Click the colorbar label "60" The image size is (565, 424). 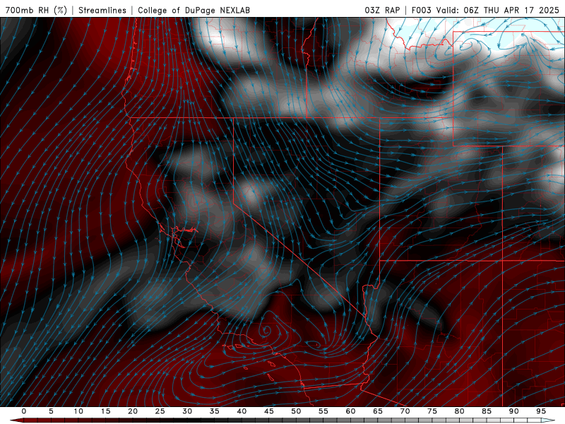[350, 411]
